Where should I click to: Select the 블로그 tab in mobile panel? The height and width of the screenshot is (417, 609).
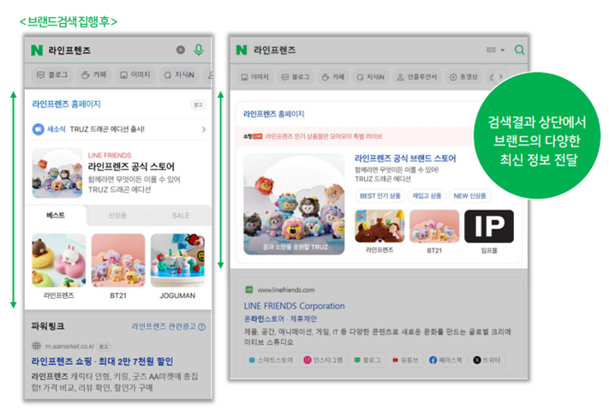[52, 74]
